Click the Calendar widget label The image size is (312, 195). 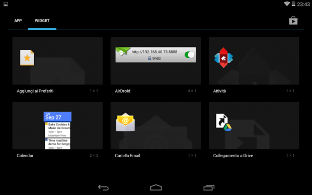point(25,156)
